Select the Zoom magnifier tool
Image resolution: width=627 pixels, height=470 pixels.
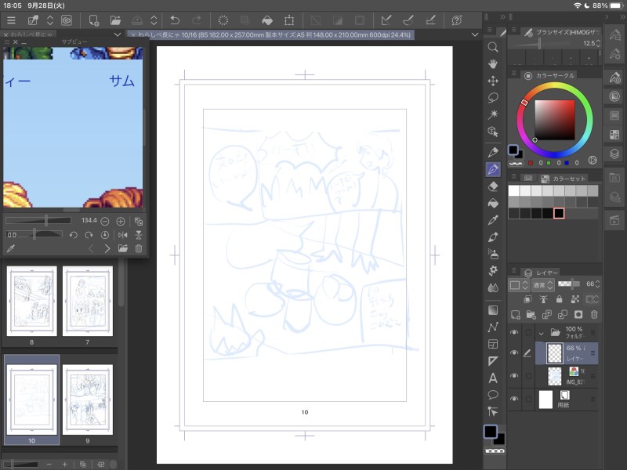(493, 47)
